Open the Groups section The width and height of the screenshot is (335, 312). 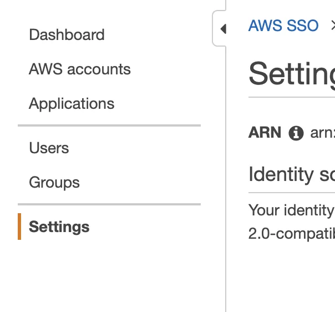point(54,183)
